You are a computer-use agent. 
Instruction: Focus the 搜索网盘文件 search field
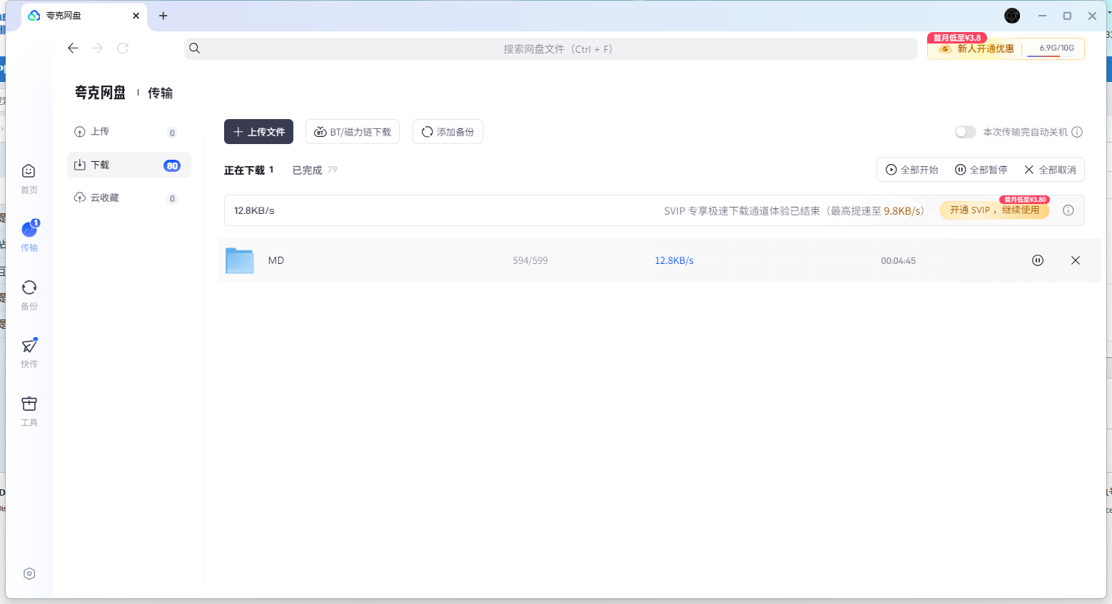click(x=550, y=48)
